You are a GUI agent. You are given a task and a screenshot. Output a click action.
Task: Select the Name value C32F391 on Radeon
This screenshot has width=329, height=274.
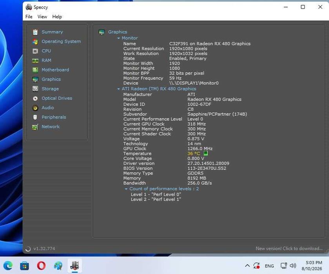coord(210,43)
